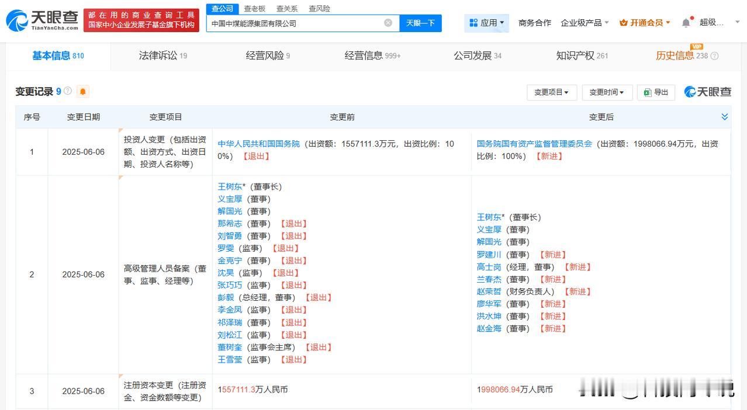Open the 公司发展 tab
This screenshot has height=410, width=747.
(478, 55)
